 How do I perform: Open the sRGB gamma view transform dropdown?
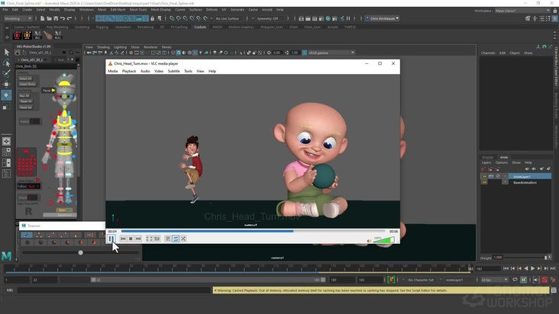click(322, 53)
